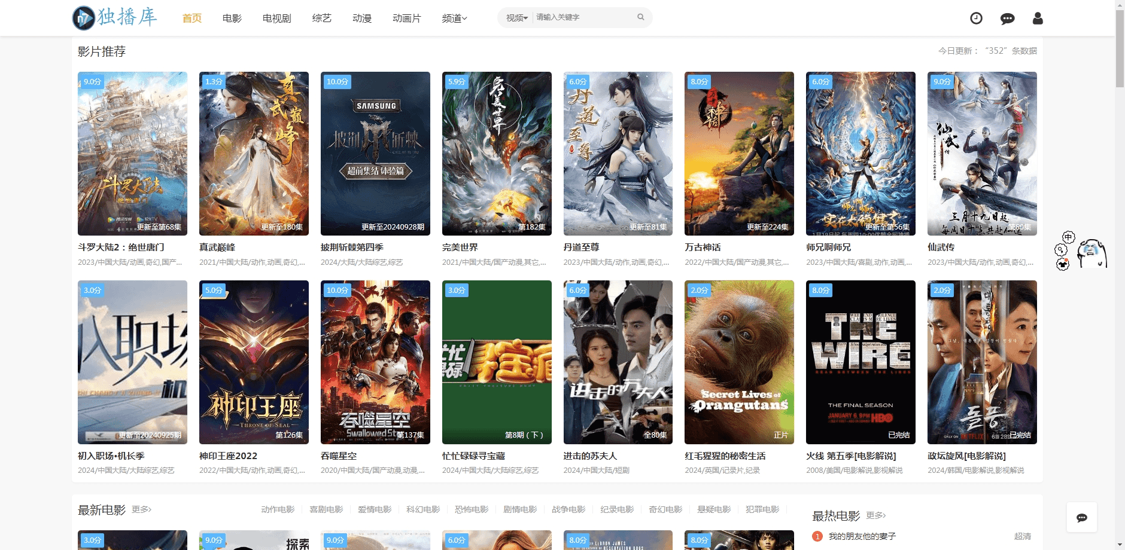Open 仙武传 poster thumbnail

point(983,154)
